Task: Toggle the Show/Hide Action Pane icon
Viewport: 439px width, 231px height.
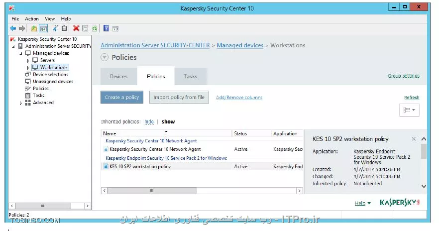Action: click(x=115, y=28)
